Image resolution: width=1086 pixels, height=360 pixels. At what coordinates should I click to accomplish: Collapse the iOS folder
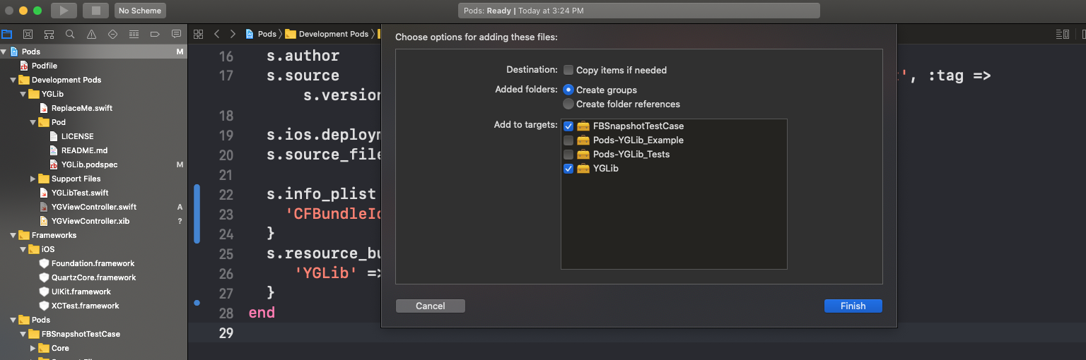tap(23, 249)
